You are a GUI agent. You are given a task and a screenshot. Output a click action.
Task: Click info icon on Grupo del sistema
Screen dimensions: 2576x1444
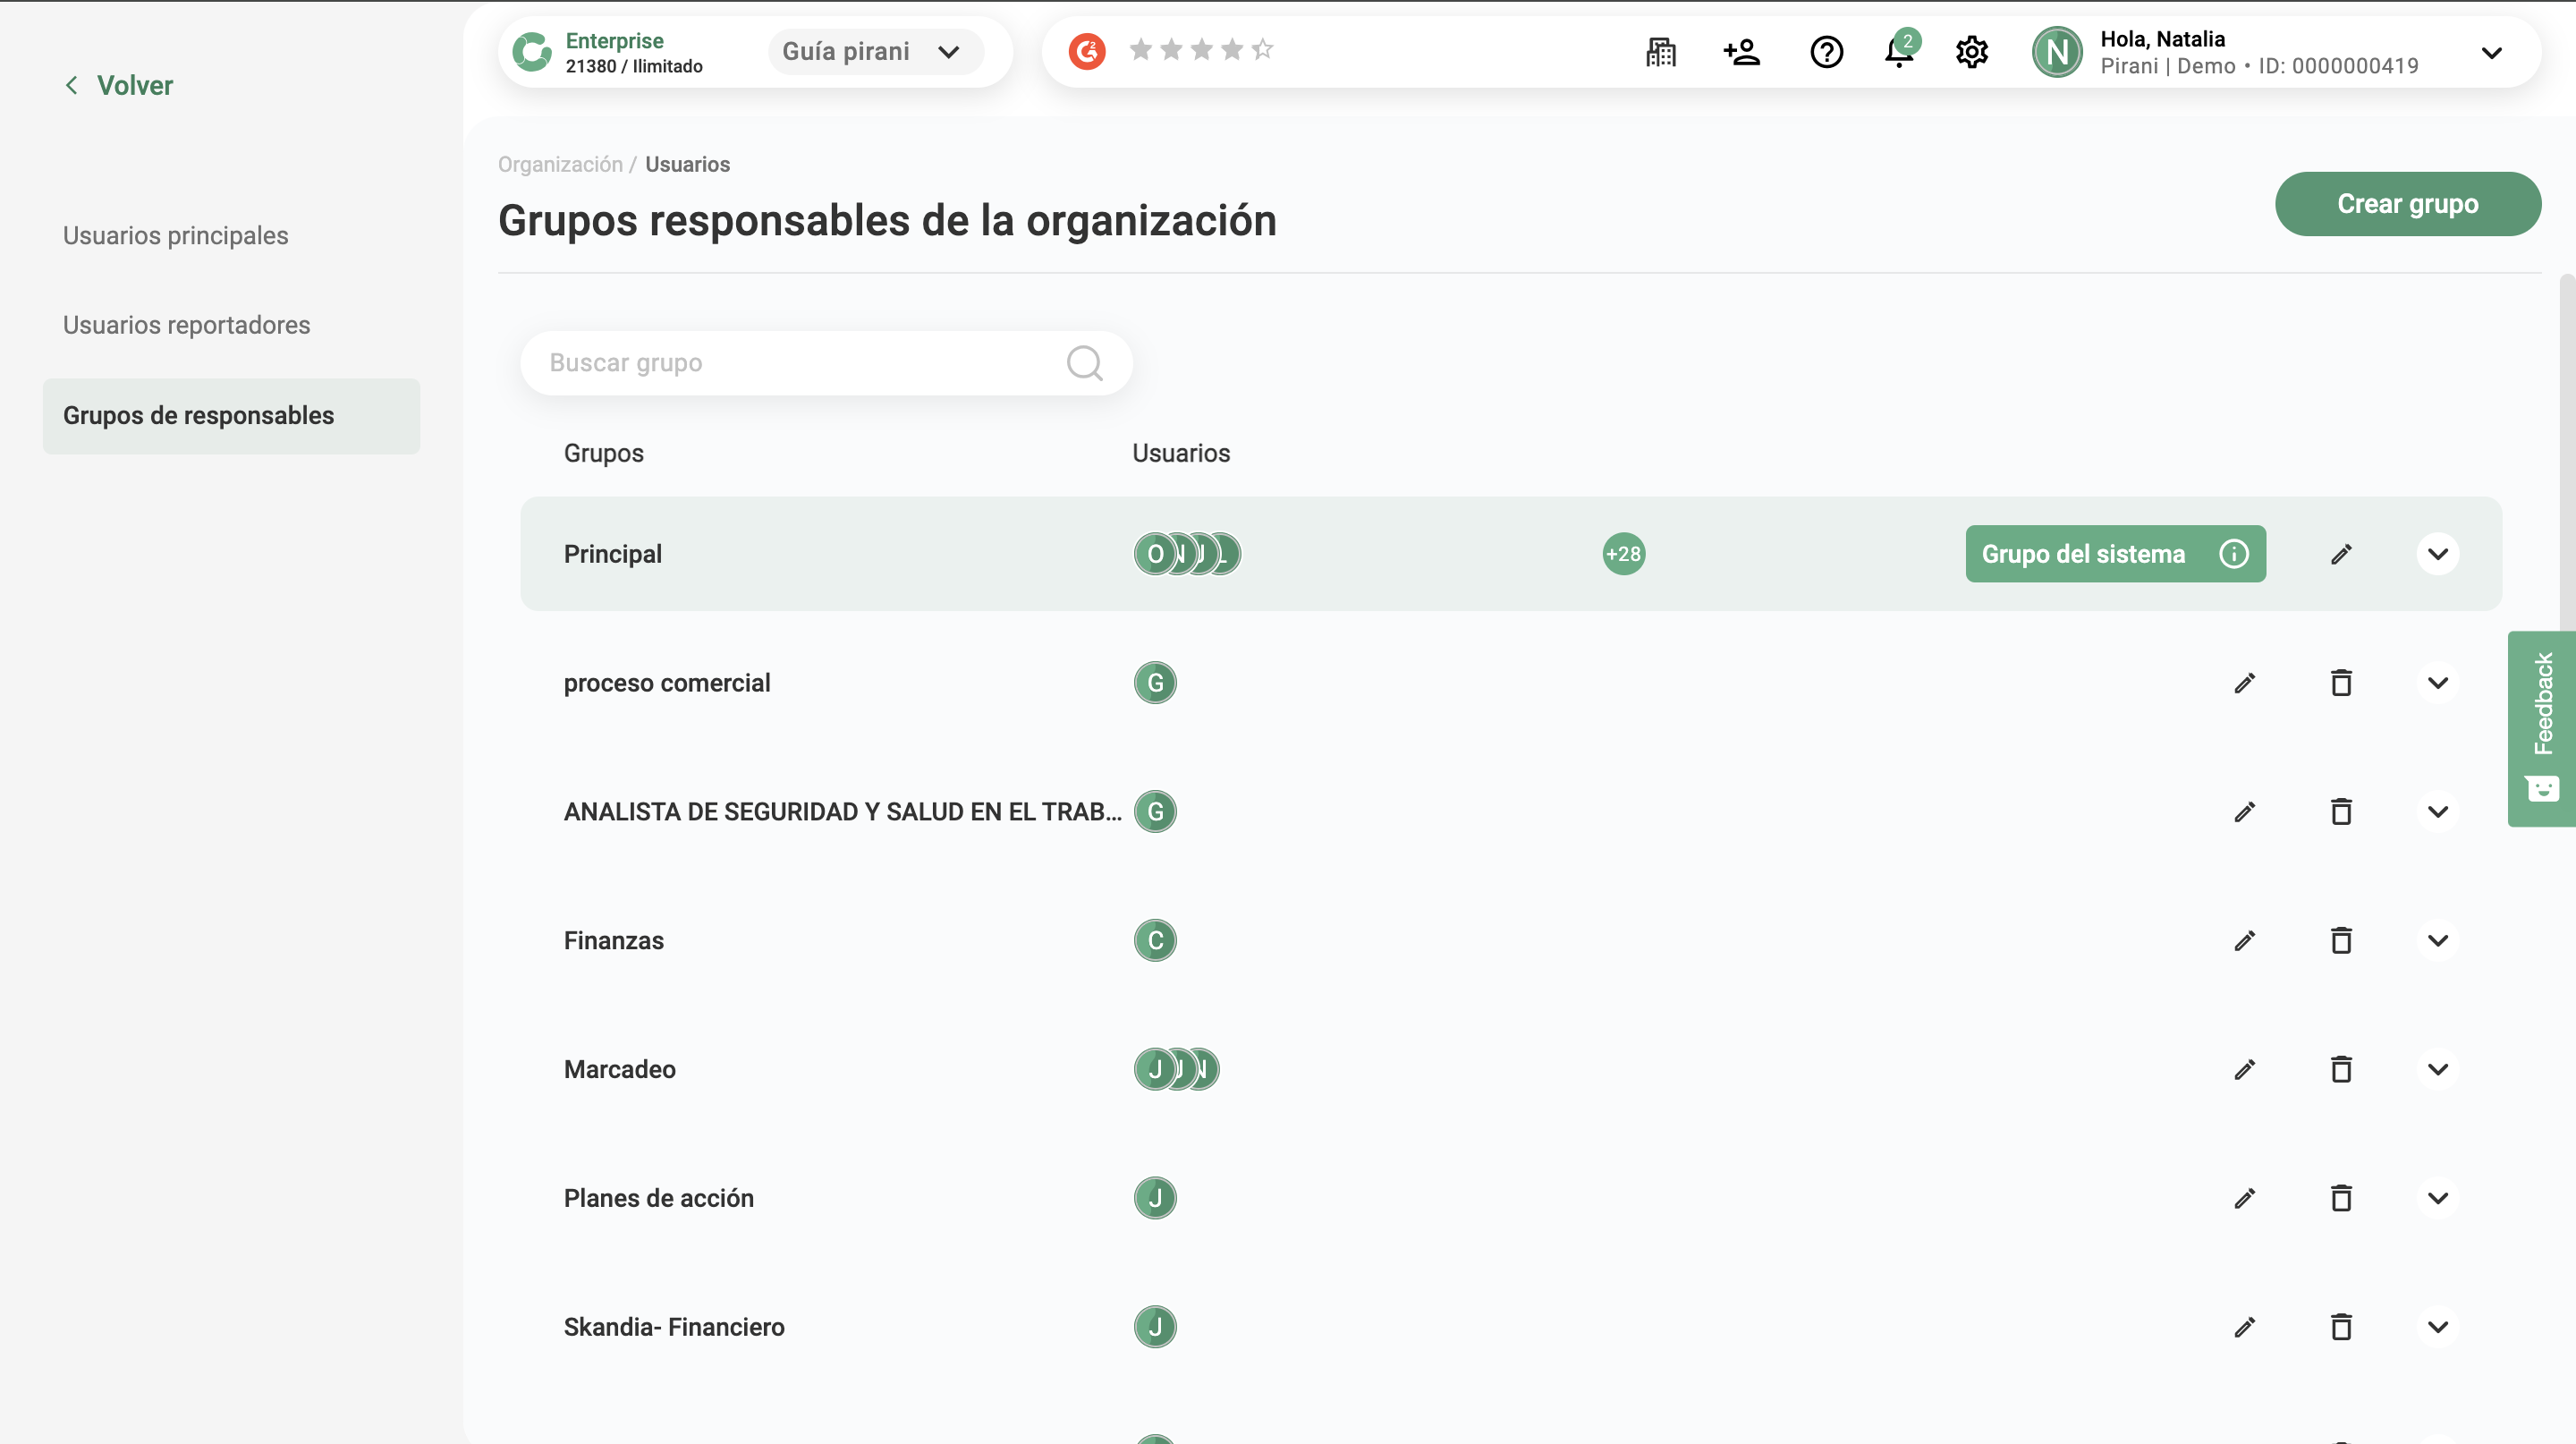(2234, 554)
